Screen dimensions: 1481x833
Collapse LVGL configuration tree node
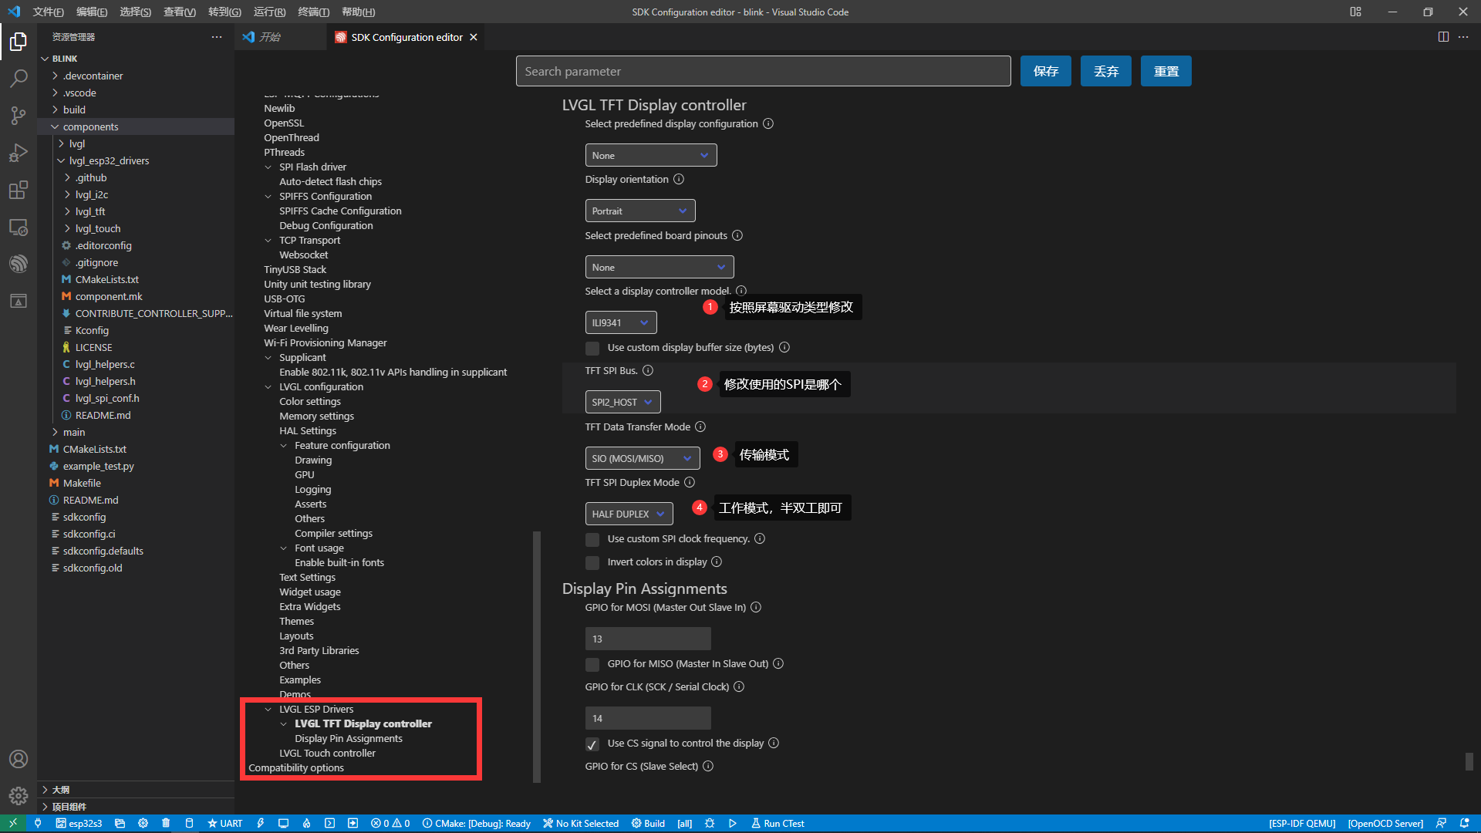pos(268,387)
